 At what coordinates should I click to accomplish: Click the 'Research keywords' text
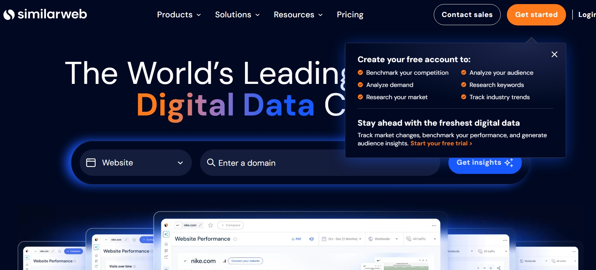[x=497, y=85]
